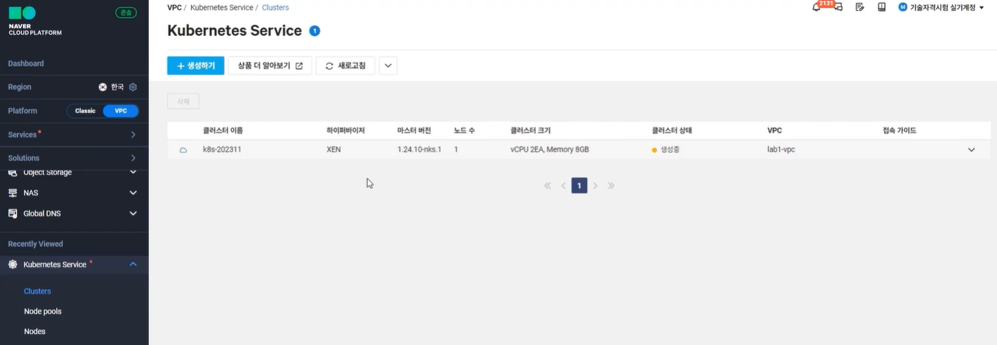
Task: Go to next page in pagination
Action: coord(595,185)
